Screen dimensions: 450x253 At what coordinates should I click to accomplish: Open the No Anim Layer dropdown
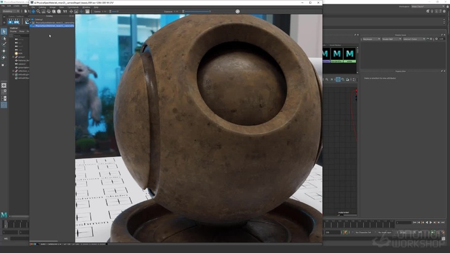(386, 232)
